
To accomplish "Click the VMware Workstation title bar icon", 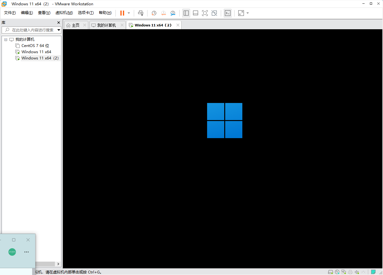I will point(4,4).
